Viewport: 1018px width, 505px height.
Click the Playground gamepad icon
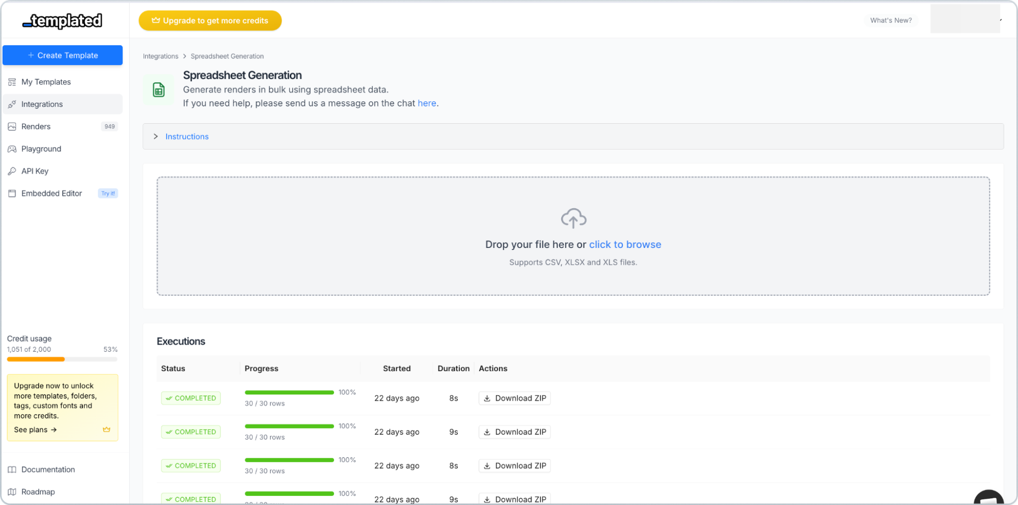(12, 149)
